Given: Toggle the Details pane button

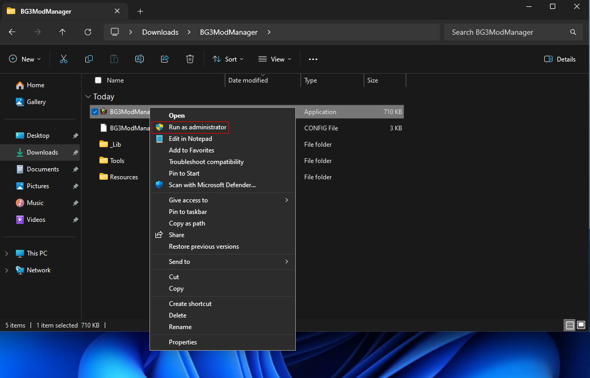Looking at the screenshot, I should coord(560,59).
